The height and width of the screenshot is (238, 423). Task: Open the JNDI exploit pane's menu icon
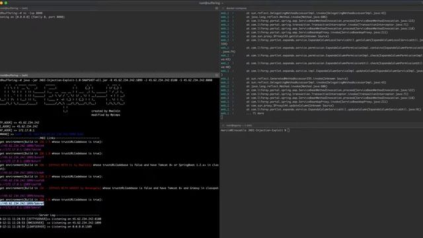click(217, 75)
